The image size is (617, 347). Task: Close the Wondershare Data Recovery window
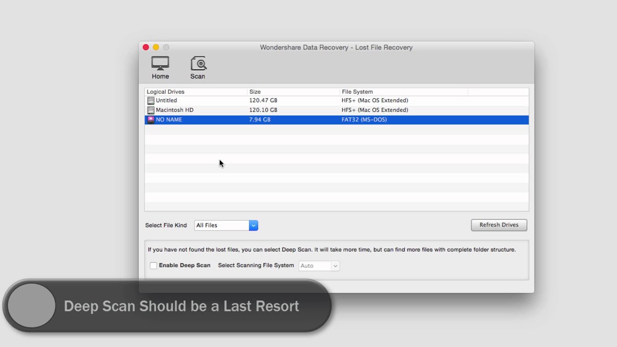(146, 47)
